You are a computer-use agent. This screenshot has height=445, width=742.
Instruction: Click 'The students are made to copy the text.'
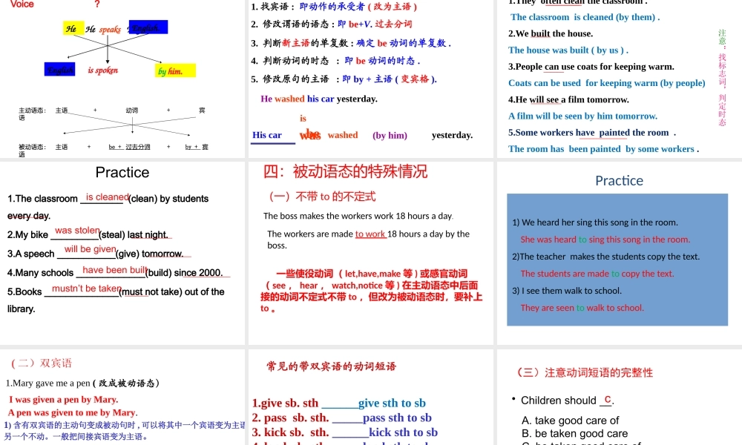coord(597,274)
